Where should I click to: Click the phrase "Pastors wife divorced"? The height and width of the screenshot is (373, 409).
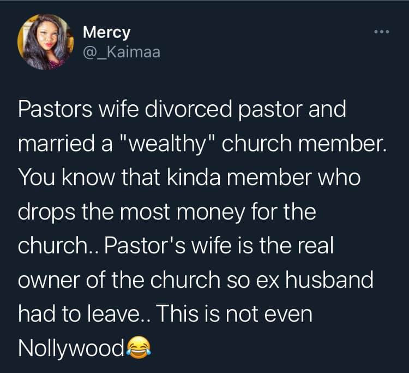click(125, 109)
